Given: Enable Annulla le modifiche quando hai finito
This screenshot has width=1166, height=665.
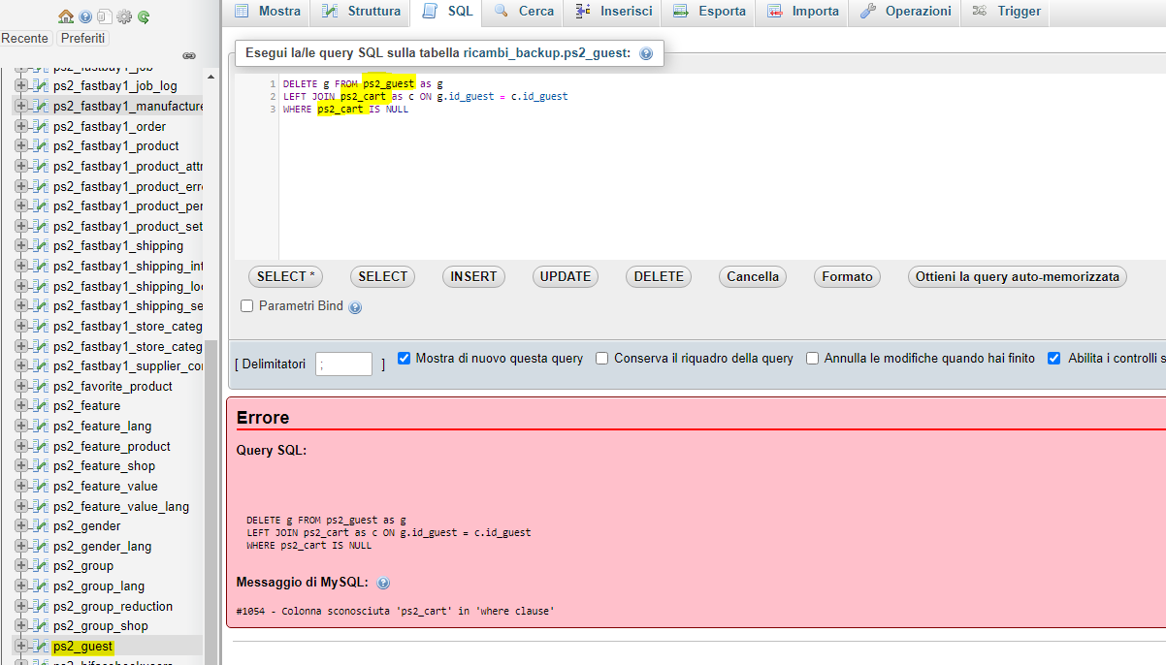Looking at the screenshot, I should click(813, 358).
